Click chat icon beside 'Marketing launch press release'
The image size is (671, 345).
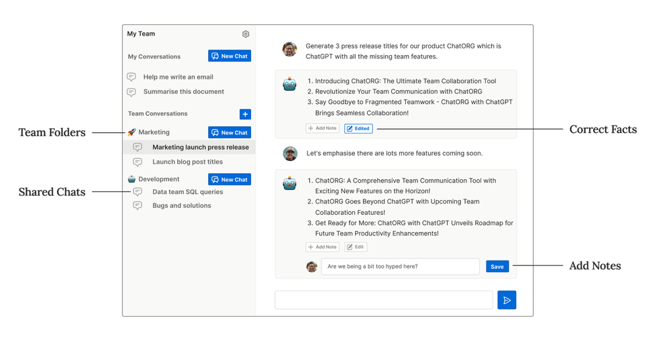click(x=138, y=147)
